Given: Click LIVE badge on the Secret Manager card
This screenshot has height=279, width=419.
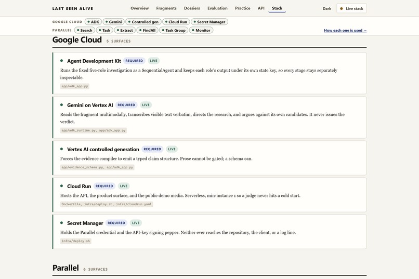Looking at the screenshot, I should pos(136,223).
